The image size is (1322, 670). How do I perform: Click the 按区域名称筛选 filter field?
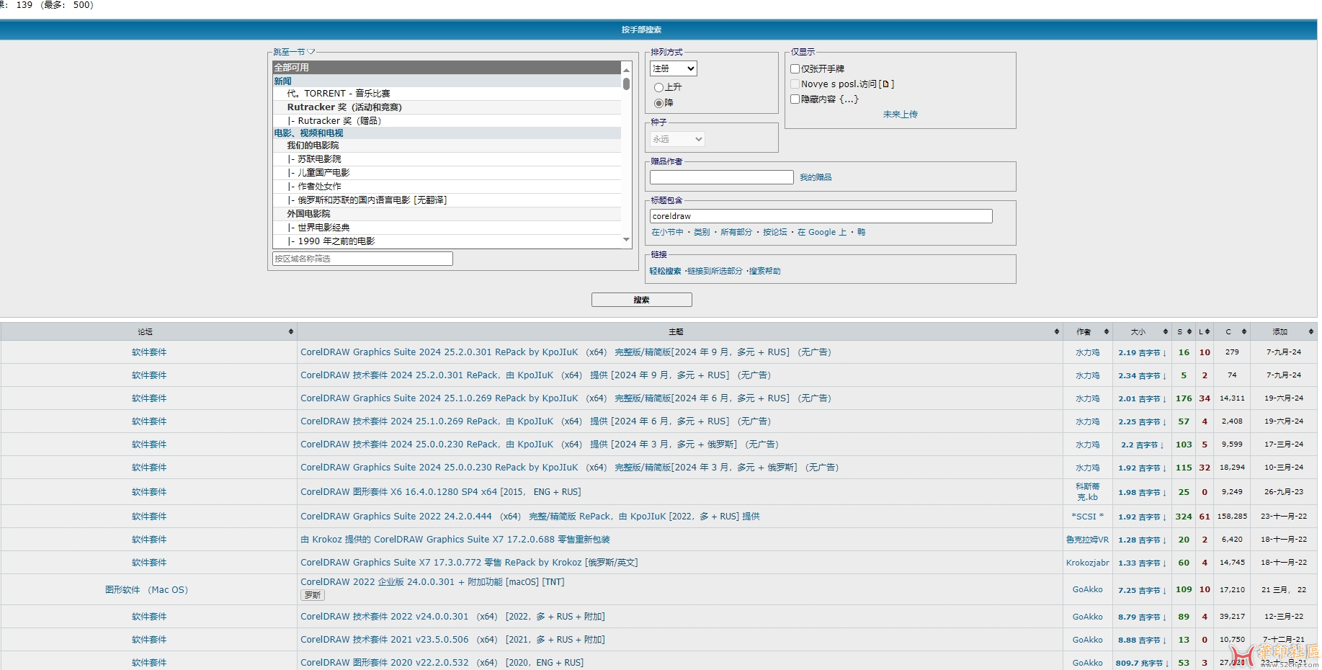[x=362, y=259]
